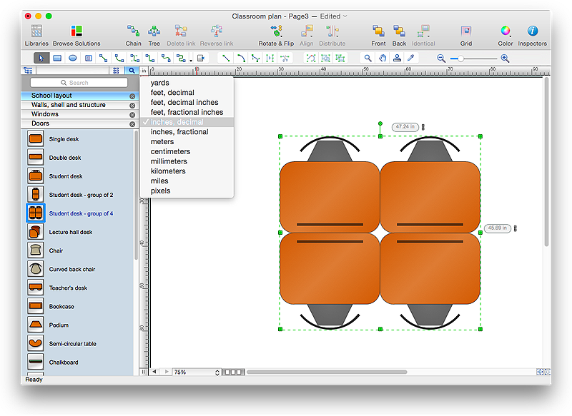Send shape to Back using toolbar icon

point(399,33)
